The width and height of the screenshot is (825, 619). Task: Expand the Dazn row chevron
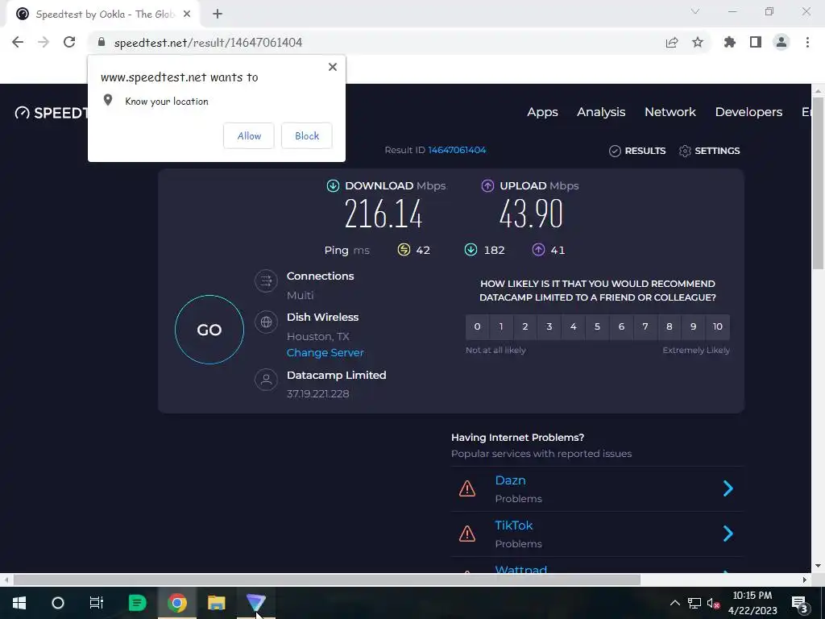[x=728, y=488]
